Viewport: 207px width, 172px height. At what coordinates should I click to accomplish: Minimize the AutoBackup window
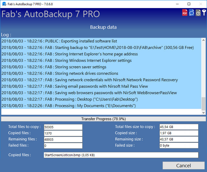[177, 4]
